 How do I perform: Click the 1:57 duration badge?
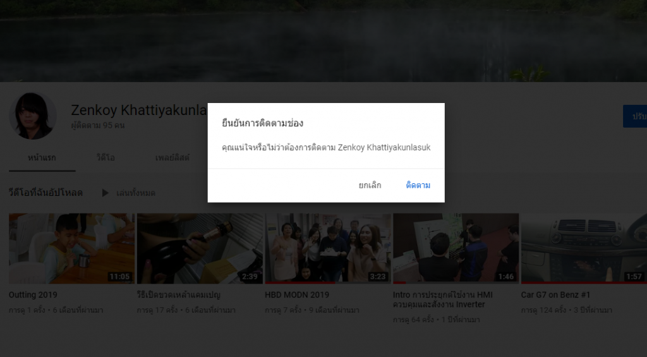point(634,277)
